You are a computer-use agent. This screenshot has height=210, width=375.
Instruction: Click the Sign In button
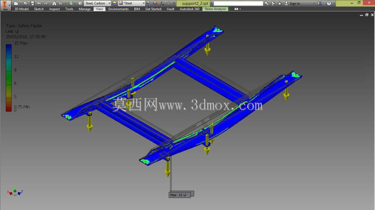[x=292, y=3]
